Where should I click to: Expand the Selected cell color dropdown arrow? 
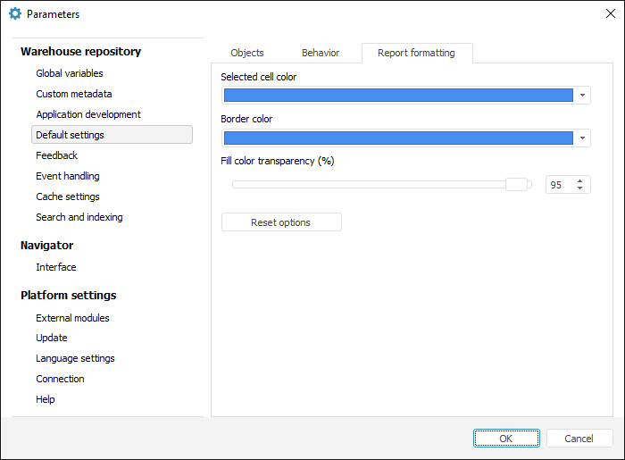(582, 96)
